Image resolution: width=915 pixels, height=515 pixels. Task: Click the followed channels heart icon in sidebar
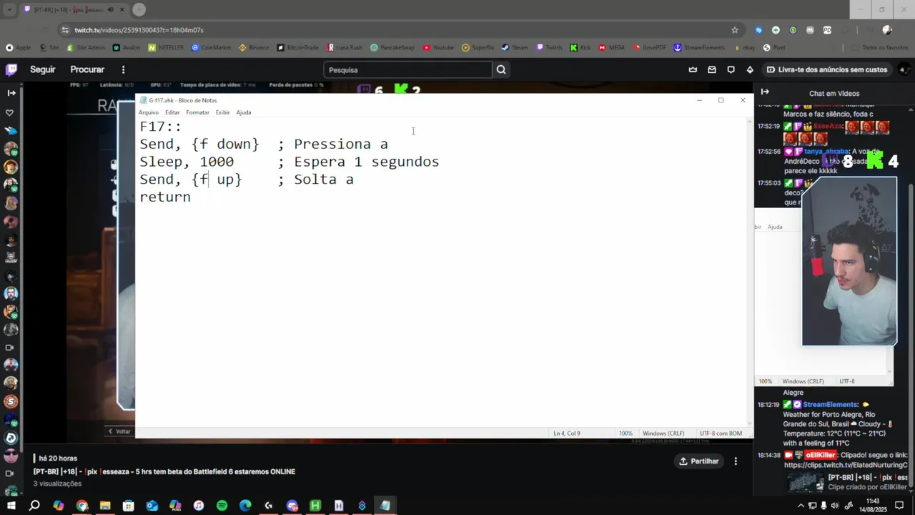pyautogui.click(x=10, y=113)
